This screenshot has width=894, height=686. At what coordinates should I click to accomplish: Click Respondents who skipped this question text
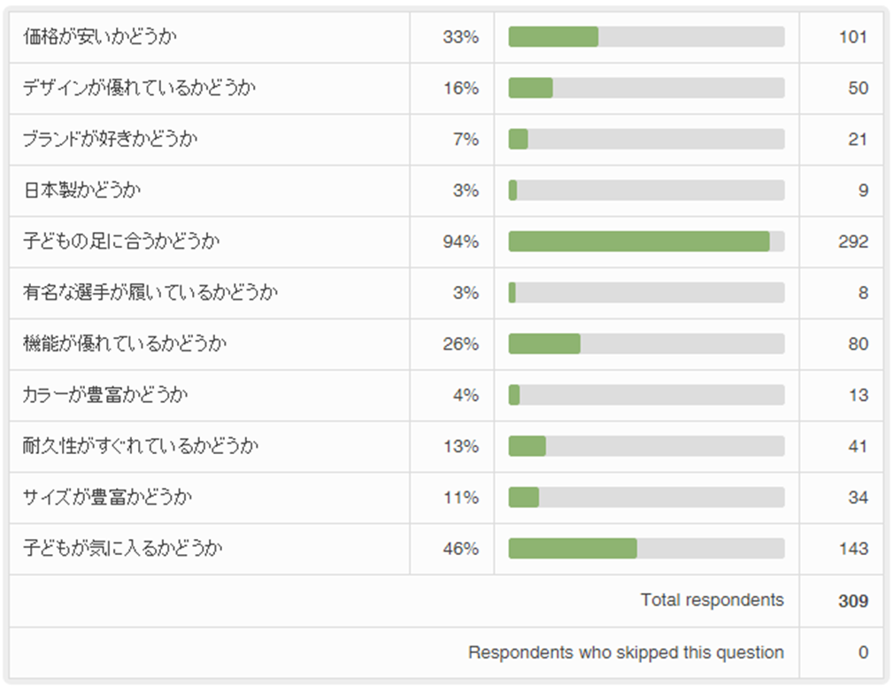626,653
